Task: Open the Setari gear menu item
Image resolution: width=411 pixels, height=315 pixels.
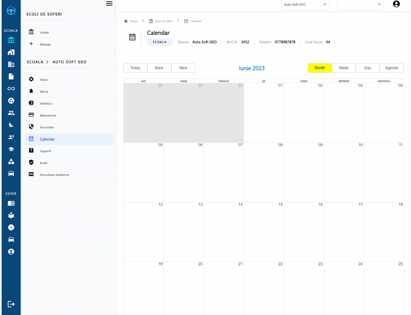Action: point(43,80)
